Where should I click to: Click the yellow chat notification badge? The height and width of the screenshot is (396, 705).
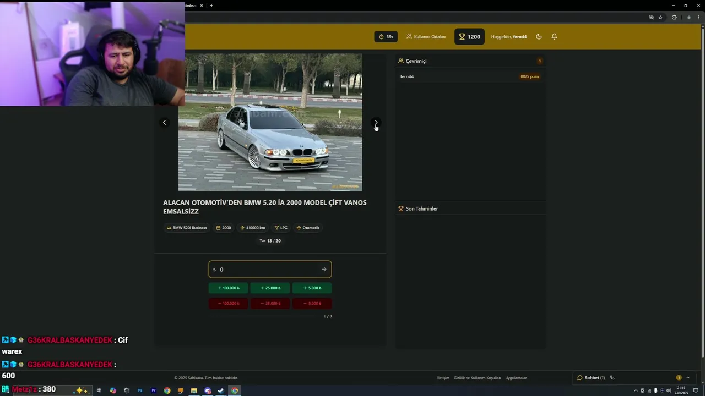pyautogui.click(x=679, y=377)
